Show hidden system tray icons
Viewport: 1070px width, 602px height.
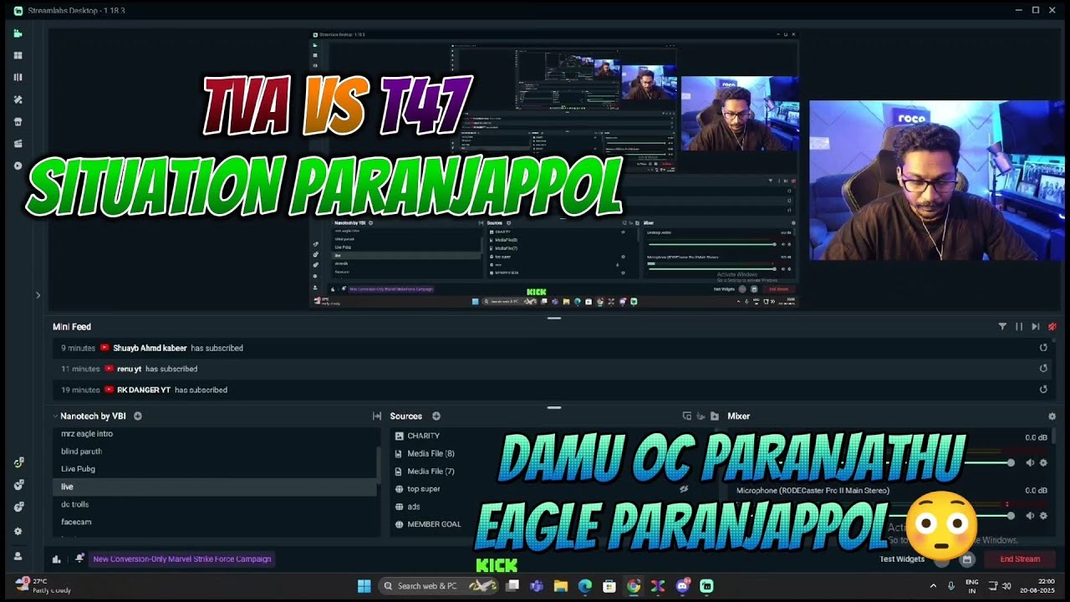pos(933,586)
